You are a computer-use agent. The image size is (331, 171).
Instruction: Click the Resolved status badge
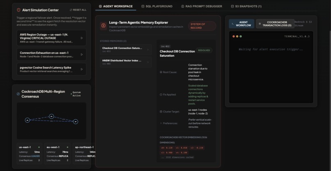coord(204,50)
